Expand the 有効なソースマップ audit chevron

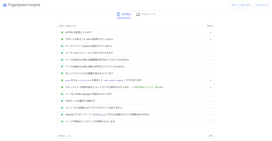[x=210, y=122]
